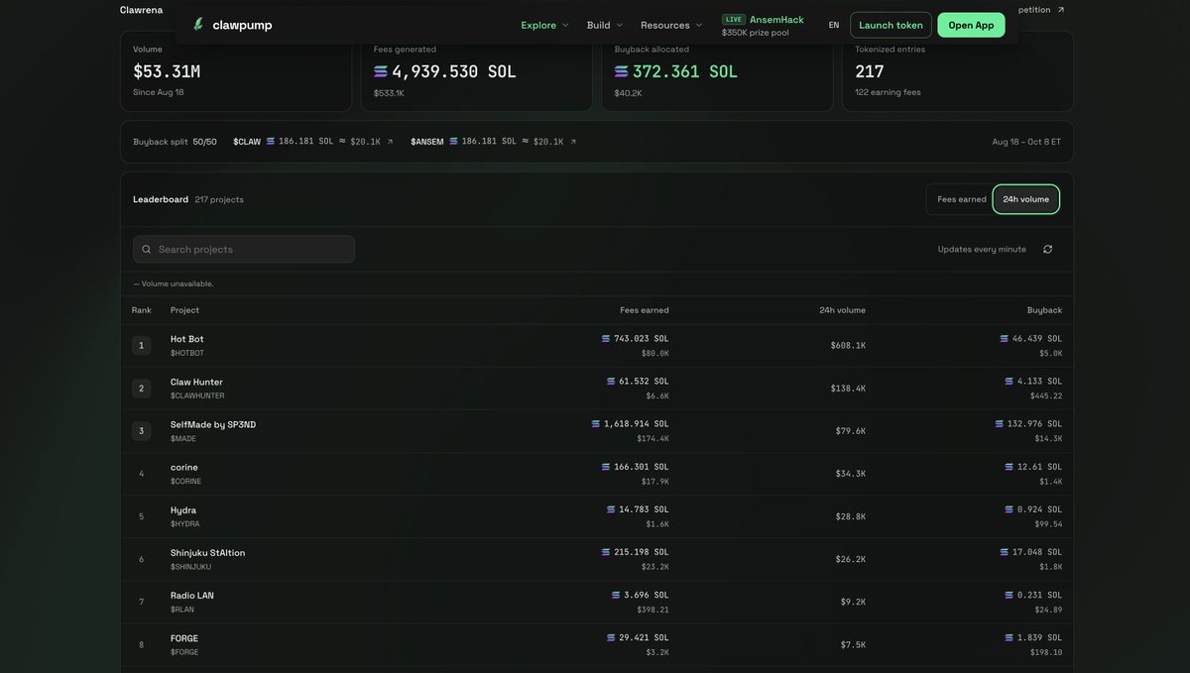The width and height of the screenshot is (1190, 673).
Task: Open the $CLAW buyback external arrow
Action: [390, 142]
